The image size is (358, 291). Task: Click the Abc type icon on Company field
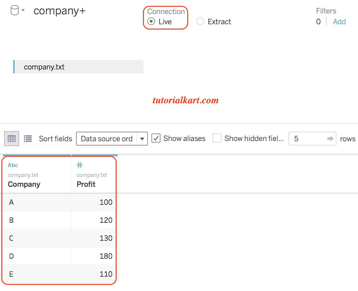click(13, 165)
